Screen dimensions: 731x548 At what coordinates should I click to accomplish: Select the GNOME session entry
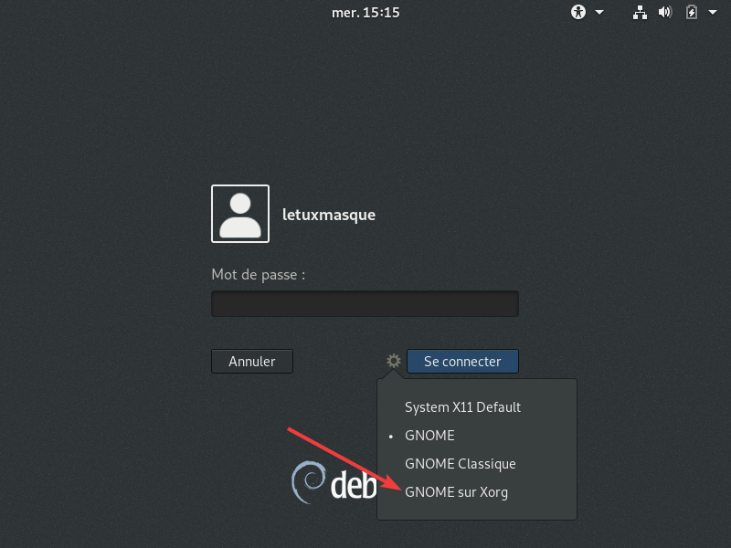coord(477,436)
